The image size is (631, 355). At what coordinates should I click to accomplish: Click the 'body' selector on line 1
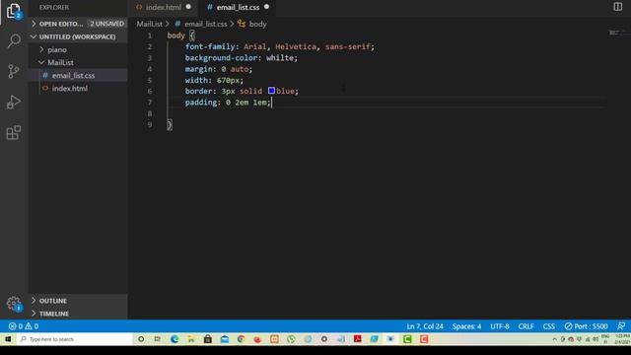(175, 35)
